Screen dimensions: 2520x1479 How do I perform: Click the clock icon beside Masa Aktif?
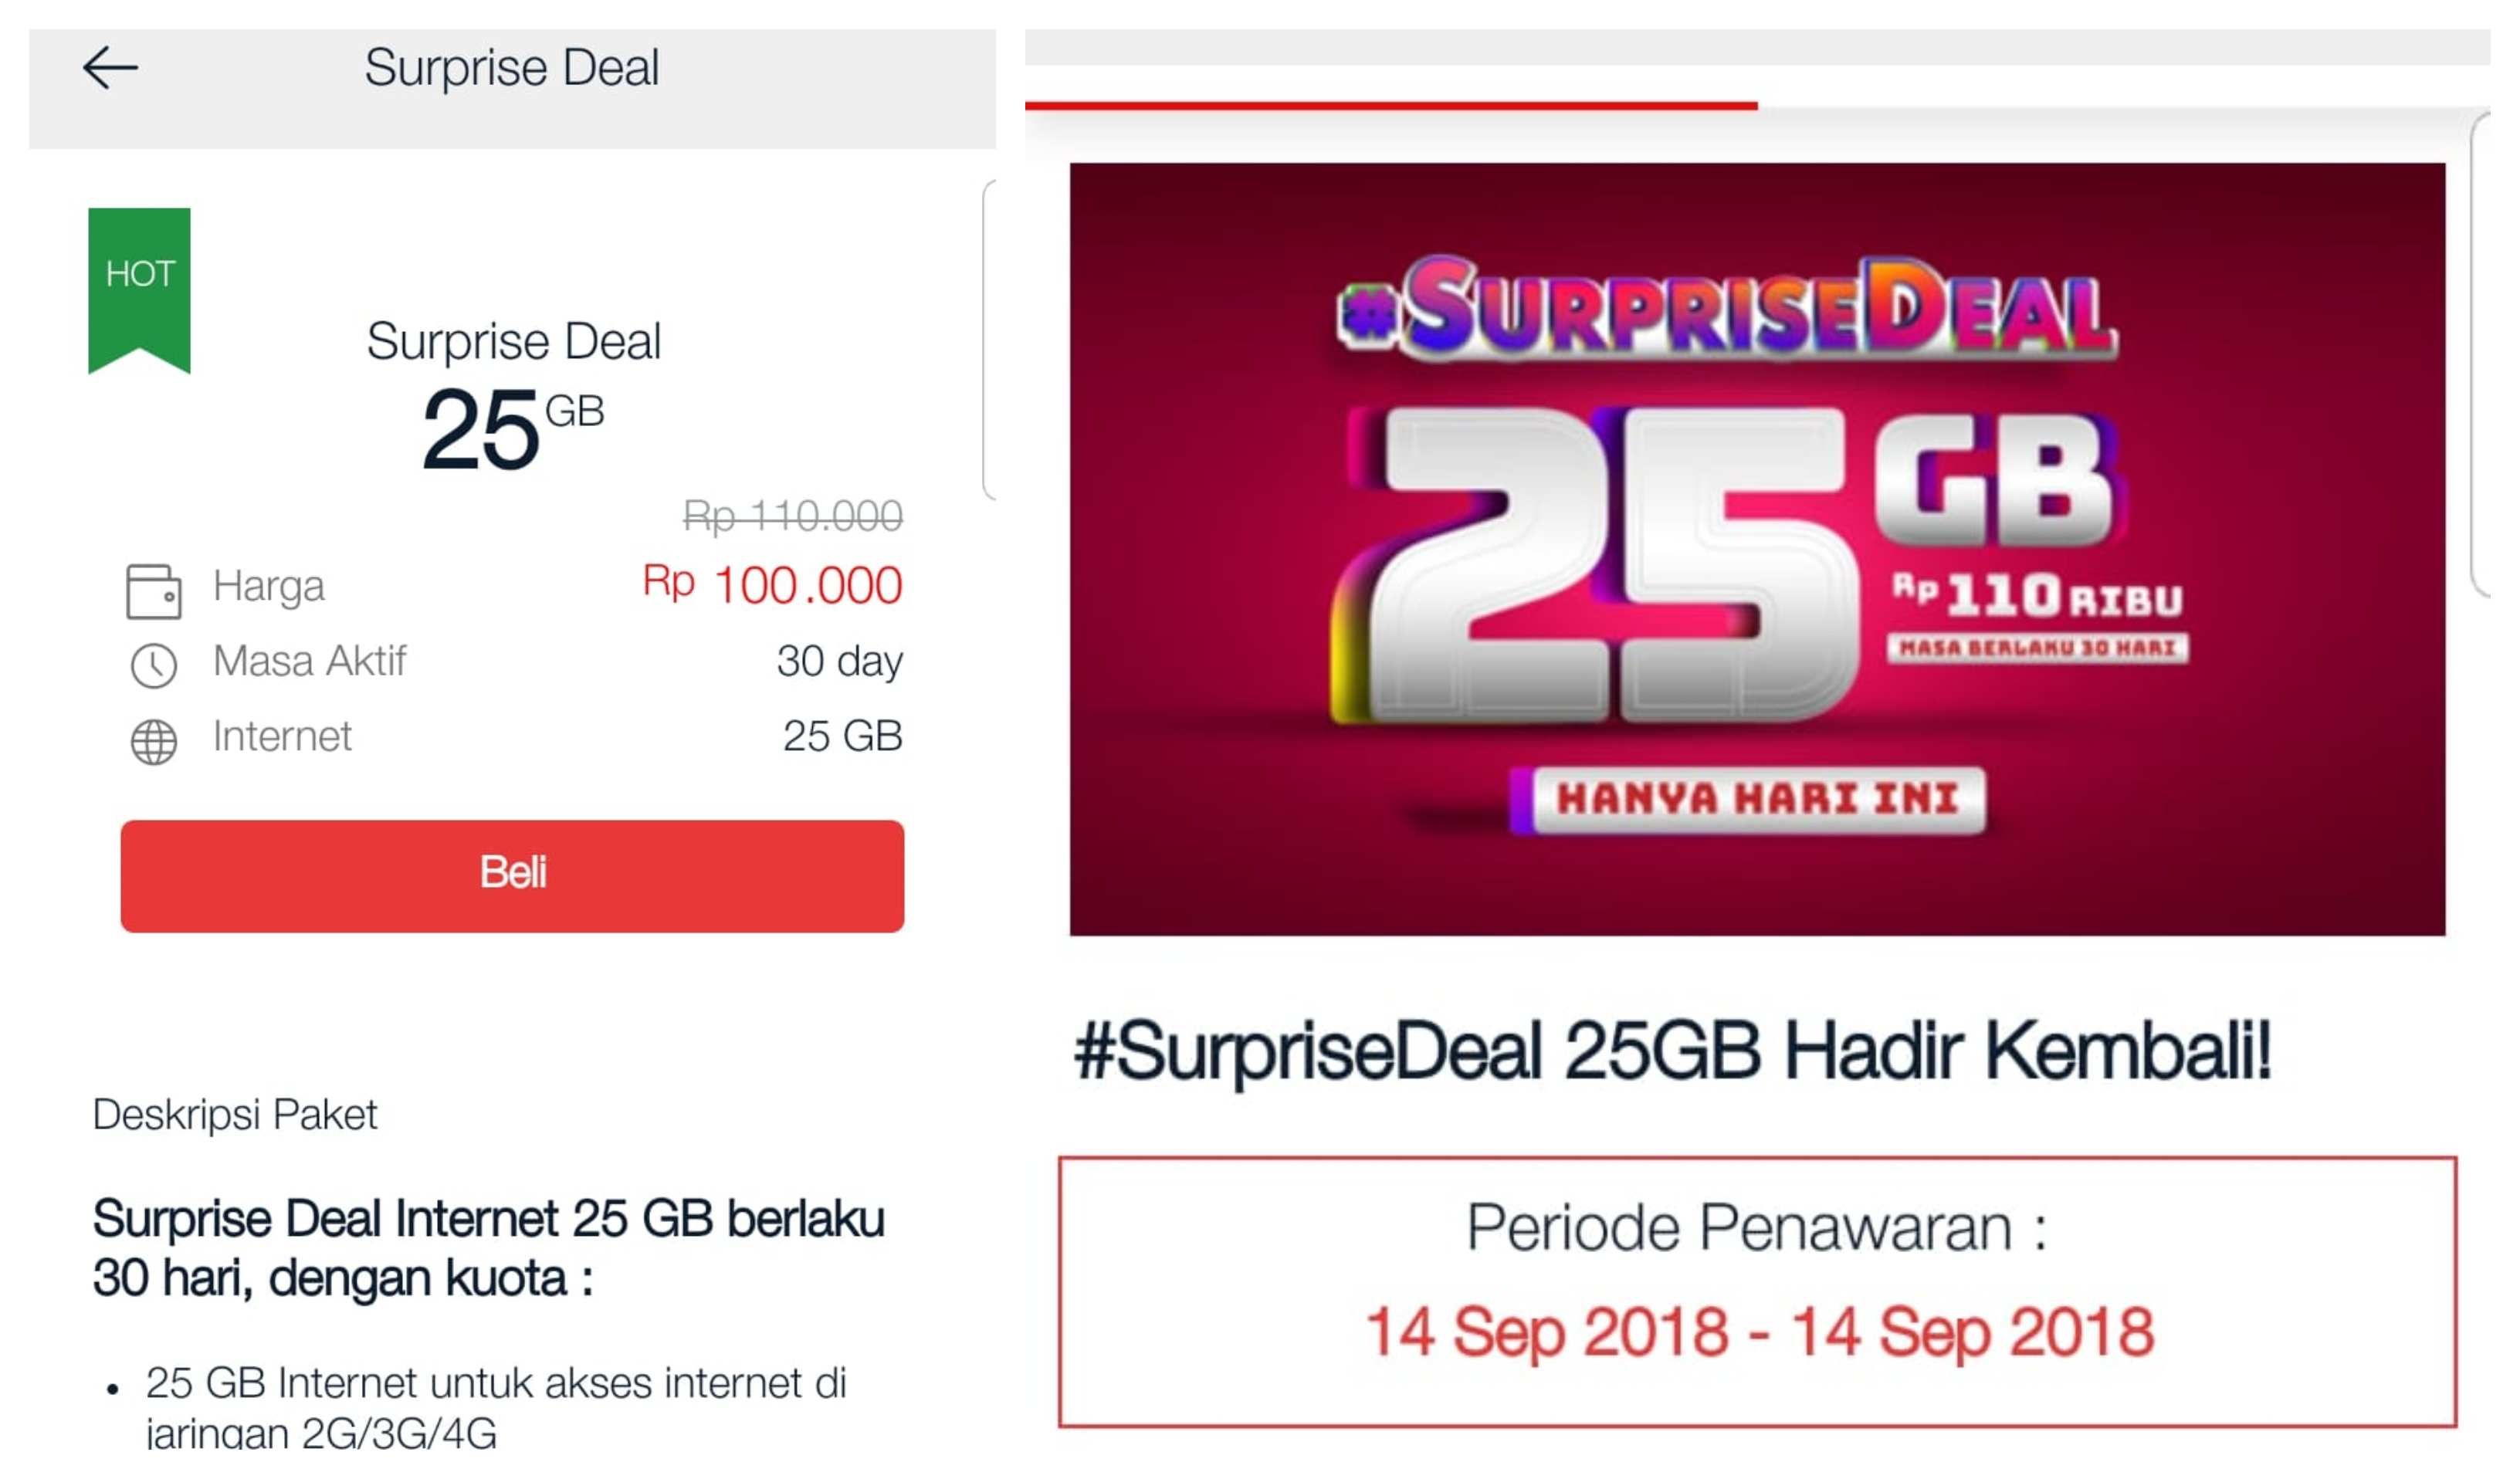tap(153, 665)
